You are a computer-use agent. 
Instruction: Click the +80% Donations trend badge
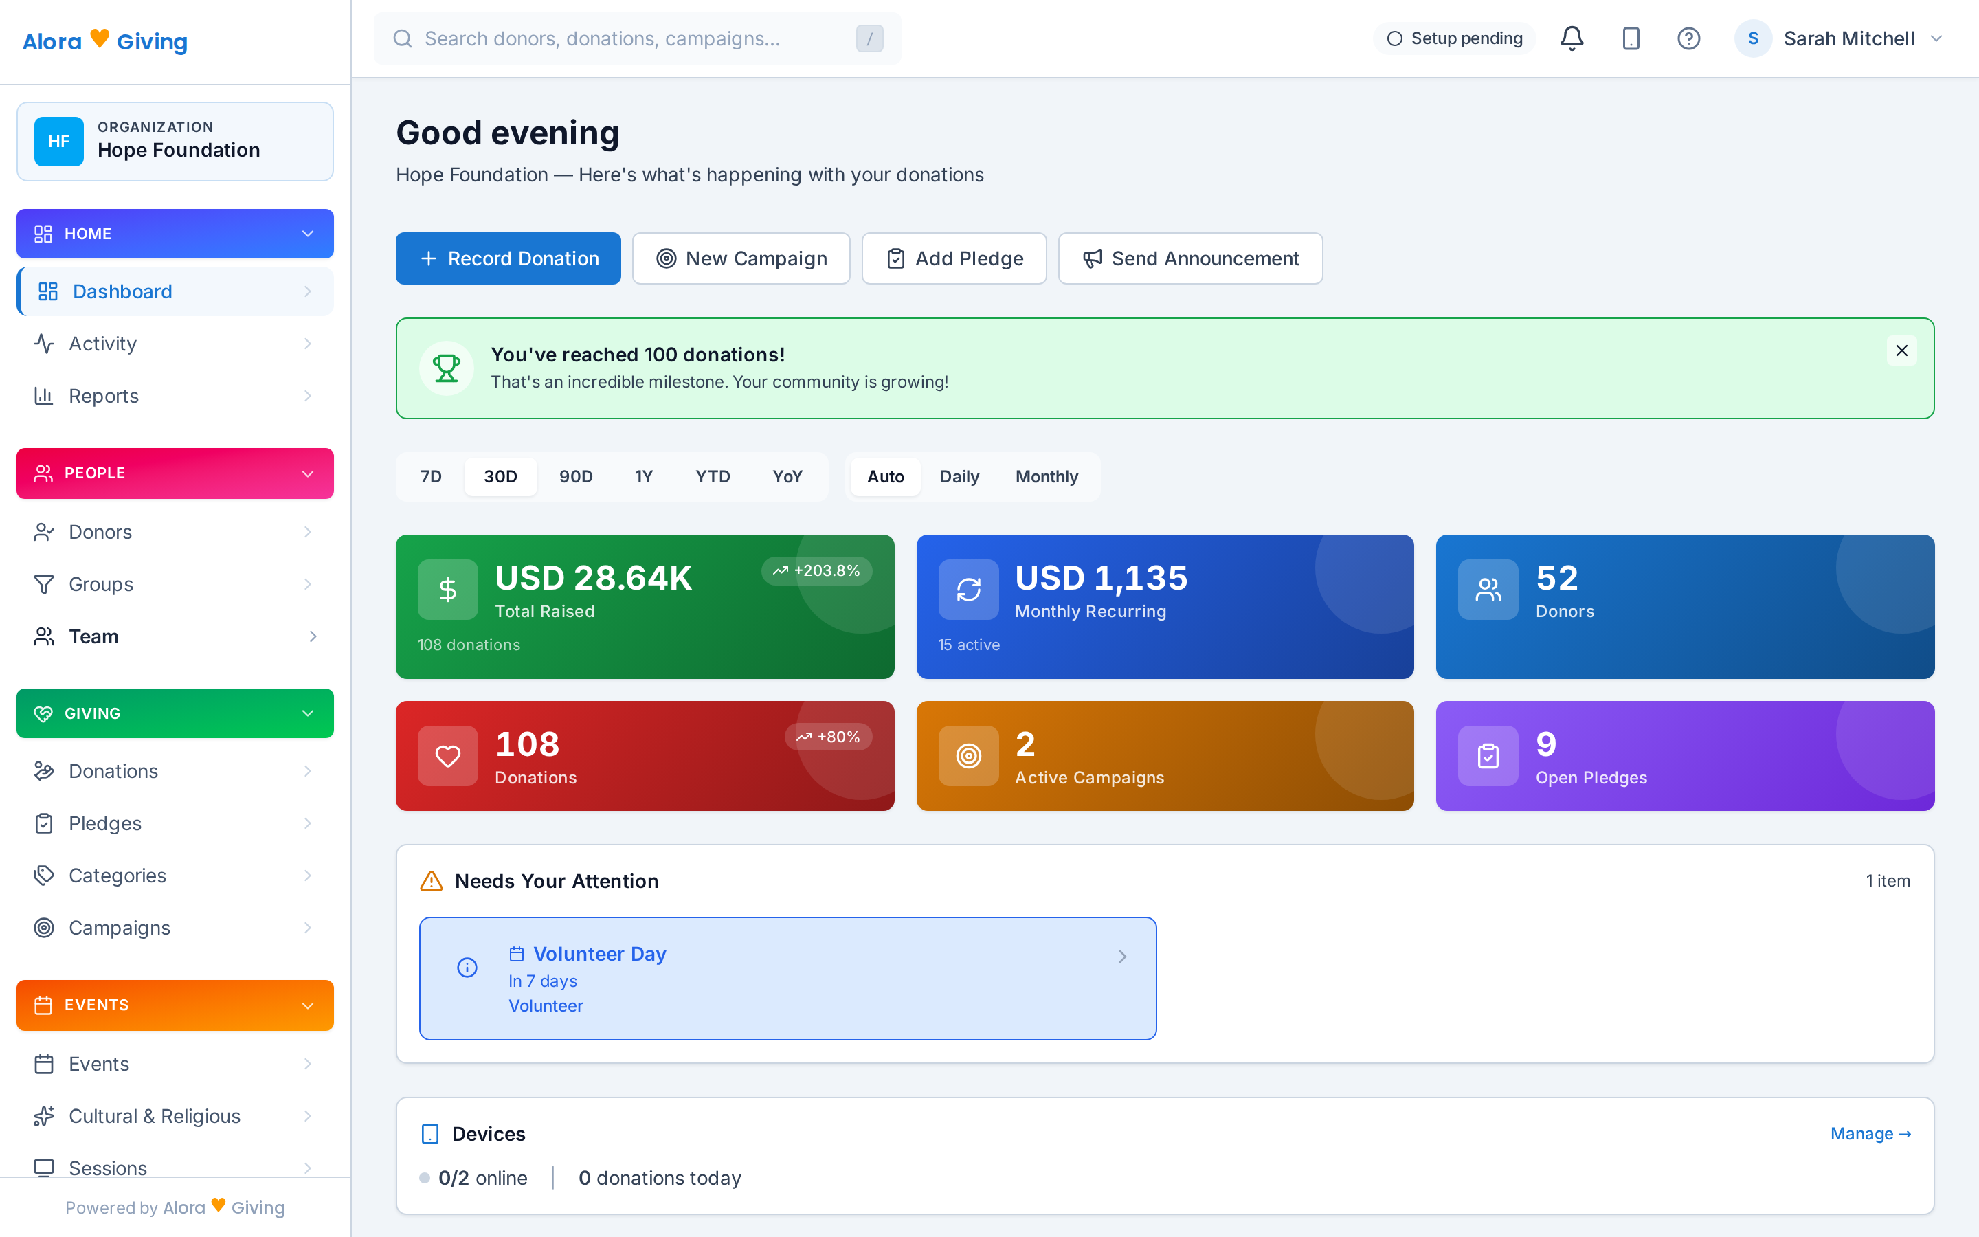829,736
